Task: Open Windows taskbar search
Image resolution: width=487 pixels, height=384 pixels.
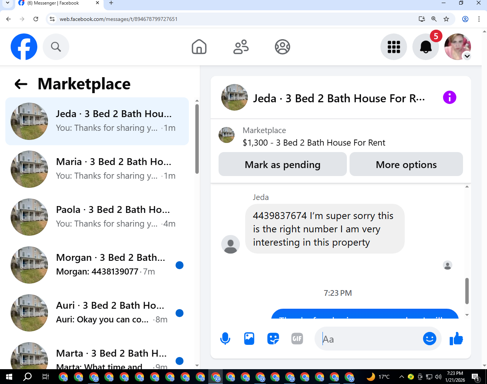Action: (27, 377)
